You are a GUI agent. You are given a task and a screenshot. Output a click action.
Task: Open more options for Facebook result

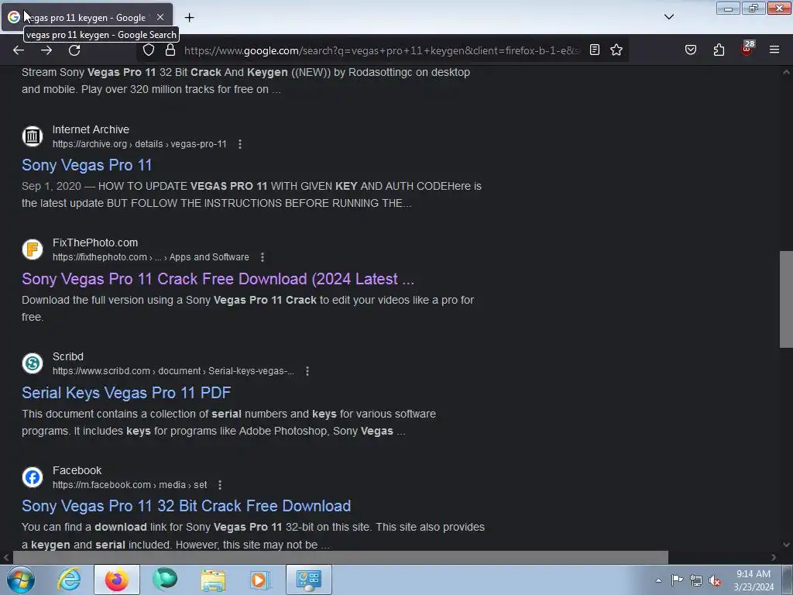pyautogui.click(x=220, y=485)
